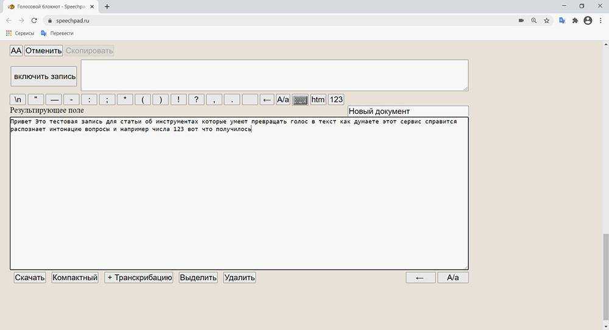Image resolution: width=609 pixels, height=330 pixels.
Task: Toggle the 123 numbers button
Action: (336, 100)
